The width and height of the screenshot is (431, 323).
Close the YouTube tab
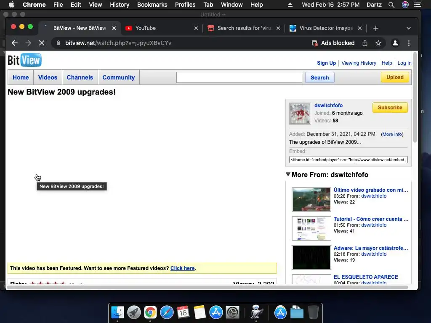coord(196,28)
